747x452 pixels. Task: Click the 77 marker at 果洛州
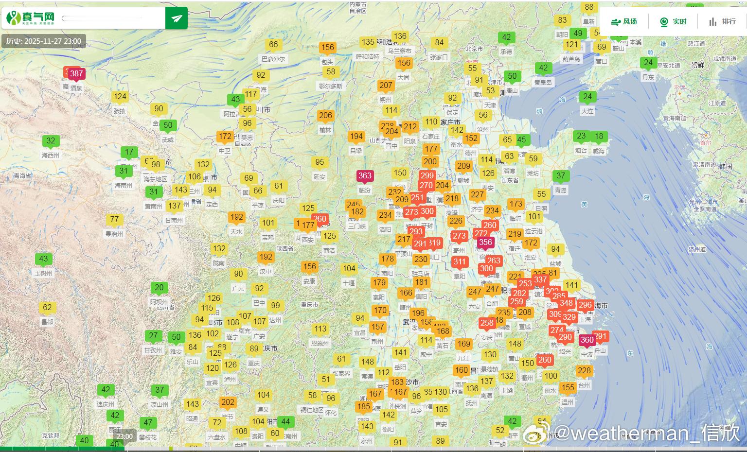tap(114, 219)
